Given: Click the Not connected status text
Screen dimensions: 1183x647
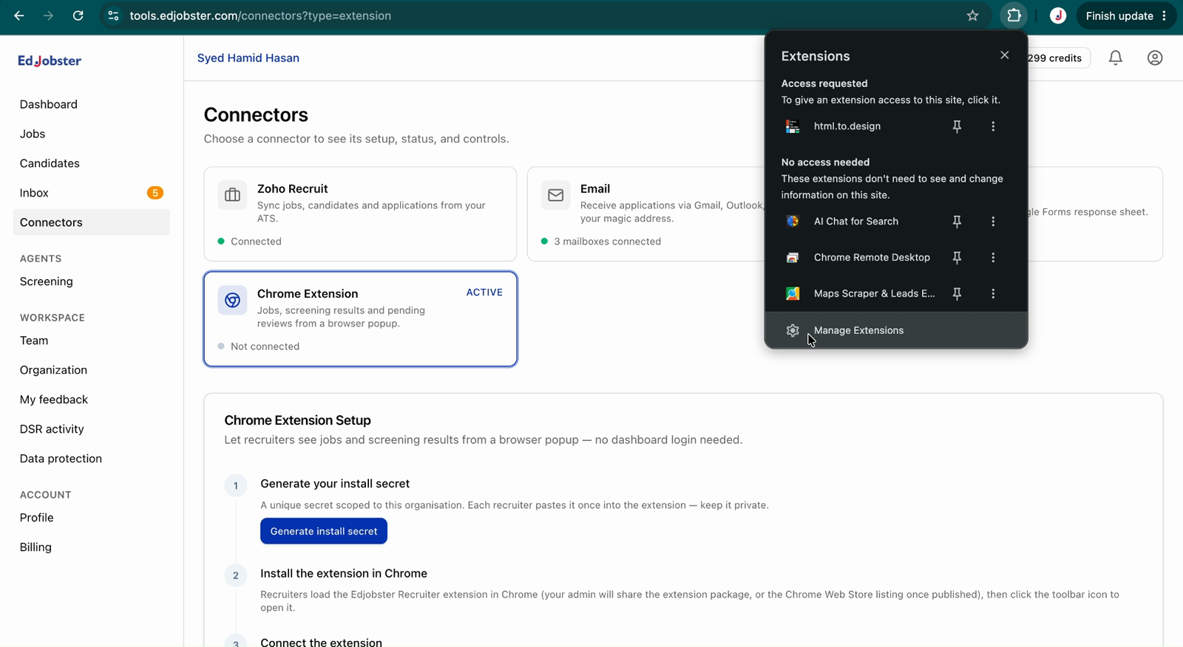Looking at the screenshot, I should [x=265, y=346].
